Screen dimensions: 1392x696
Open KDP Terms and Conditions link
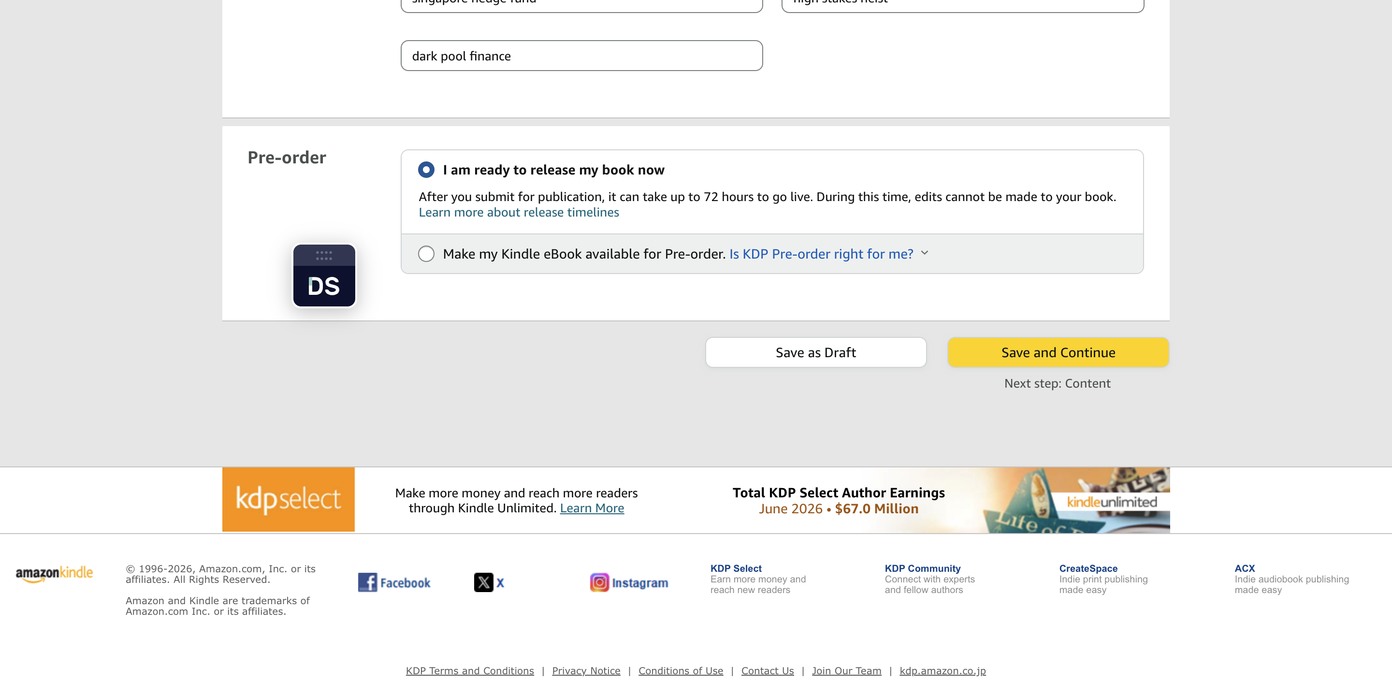coord(470,670)
